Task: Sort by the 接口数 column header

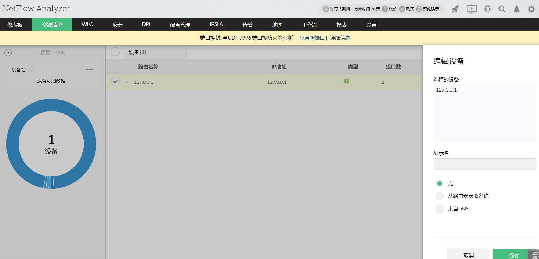Action: (393, 67)
